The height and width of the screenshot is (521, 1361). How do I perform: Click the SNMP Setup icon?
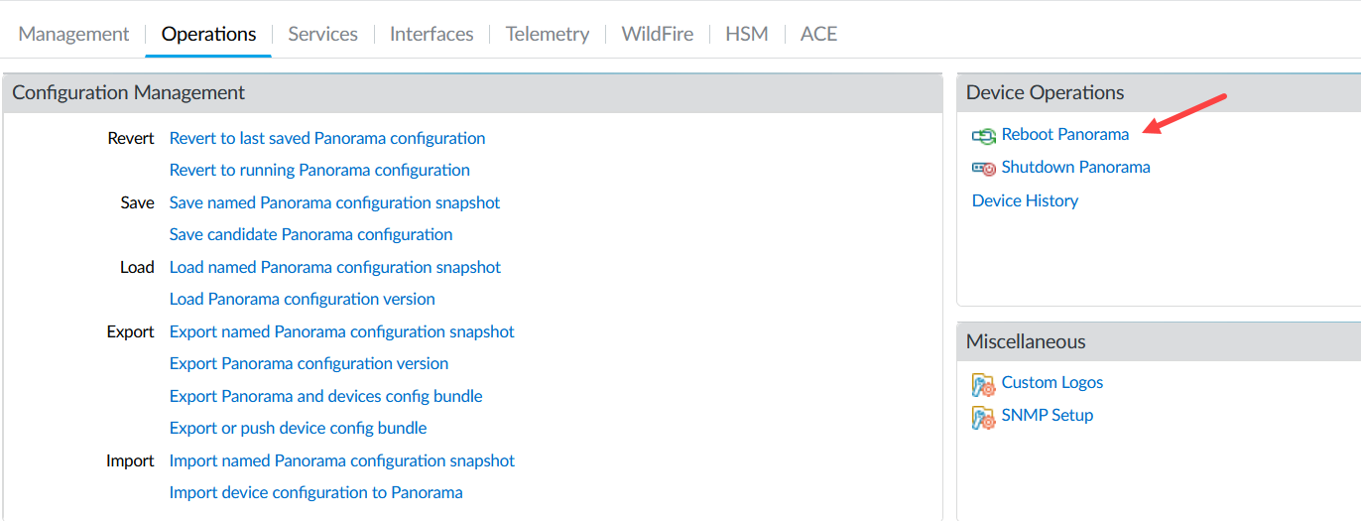[983, 417]
